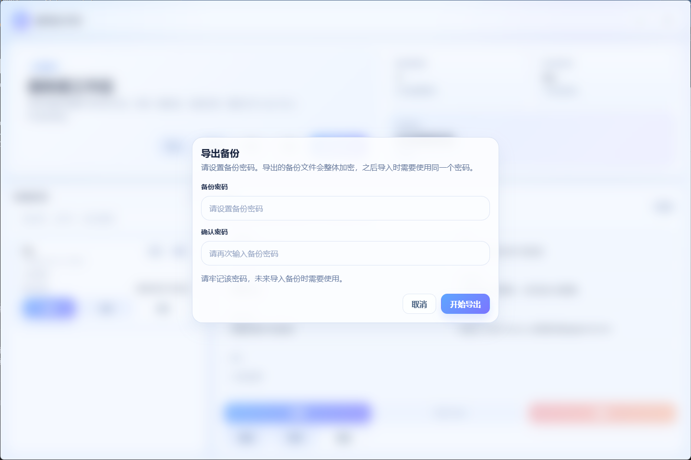Click the 备份密码 password input field
Image resolution: width=691 pixels, height=460 pixels.
click(x=345, y=208)
